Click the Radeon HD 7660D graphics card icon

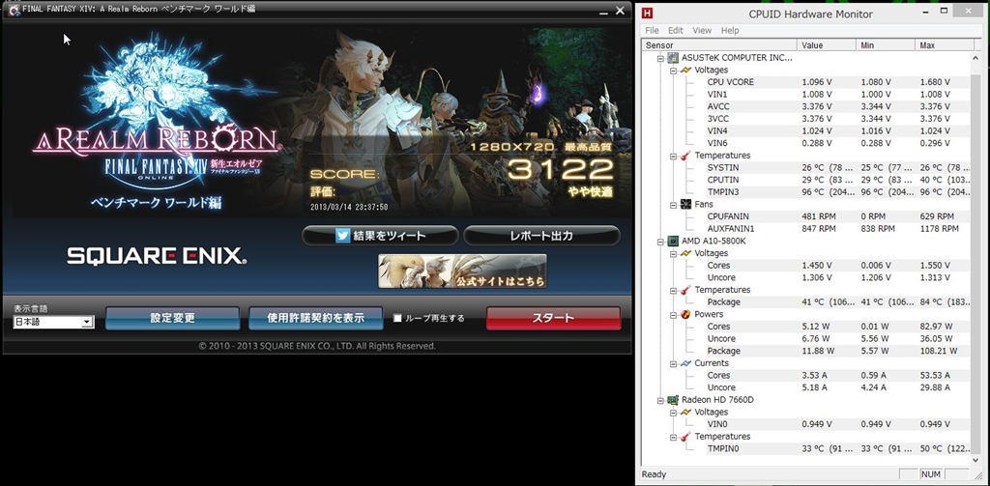click(x=673, y=400)
